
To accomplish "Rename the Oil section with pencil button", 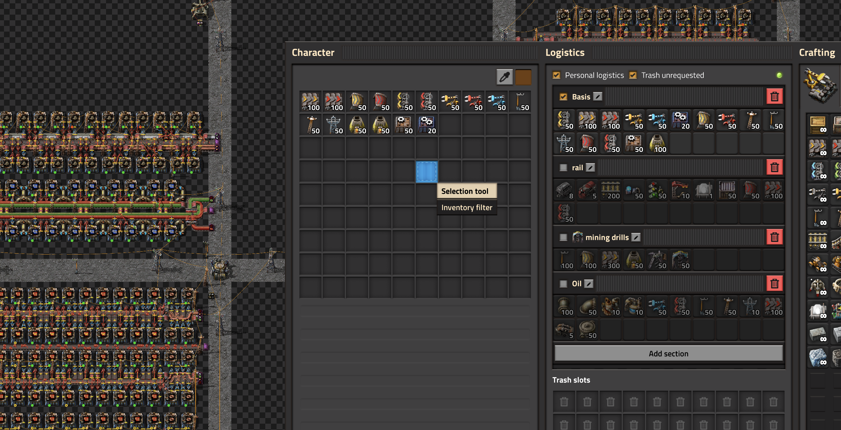I will tap(589, 284).
